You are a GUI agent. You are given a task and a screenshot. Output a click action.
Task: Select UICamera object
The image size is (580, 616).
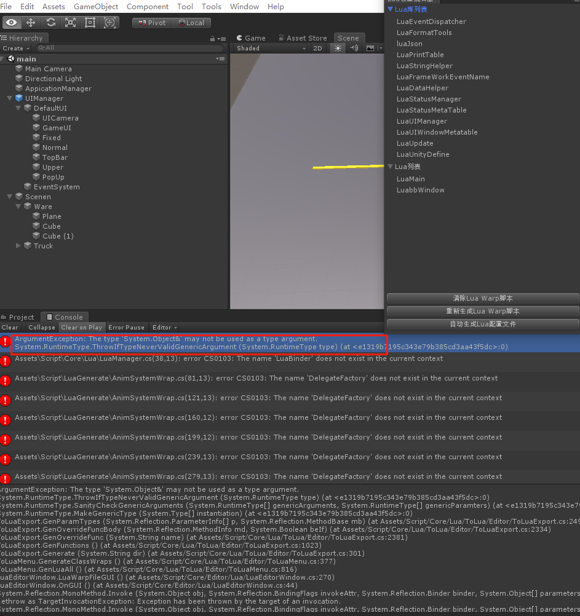(60, 118)
